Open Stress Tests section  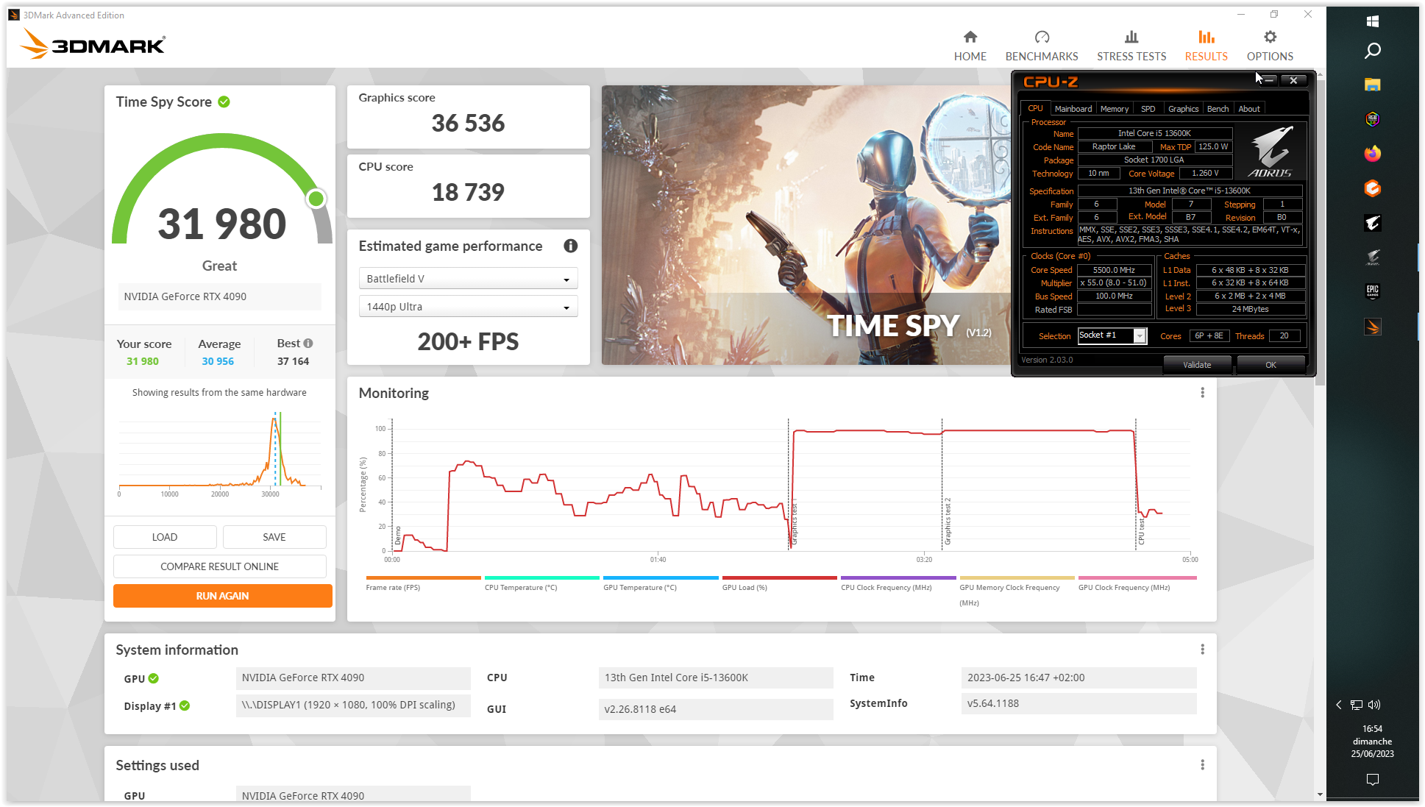click(x=1131, y=46)
